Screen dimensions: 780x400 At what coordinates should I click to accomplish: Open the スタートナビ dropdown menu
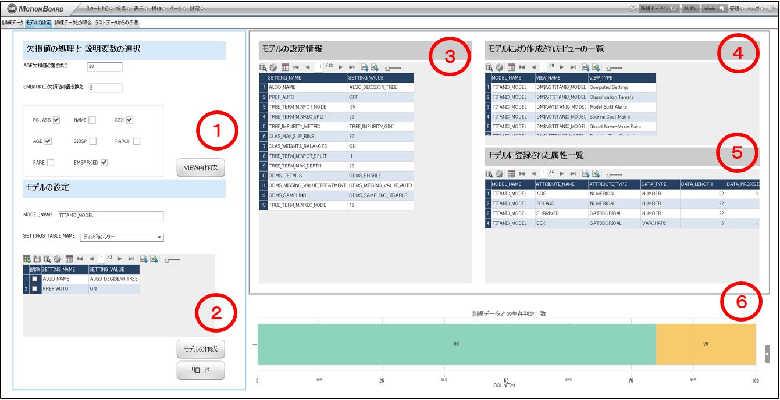99,9
